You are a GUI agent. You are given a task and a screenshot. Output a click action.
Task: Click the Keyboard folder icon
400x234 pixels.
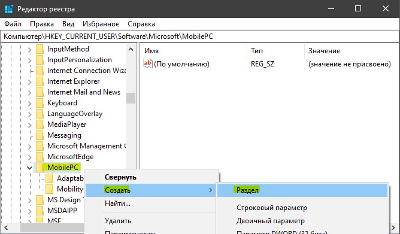[x=40, y=103]
